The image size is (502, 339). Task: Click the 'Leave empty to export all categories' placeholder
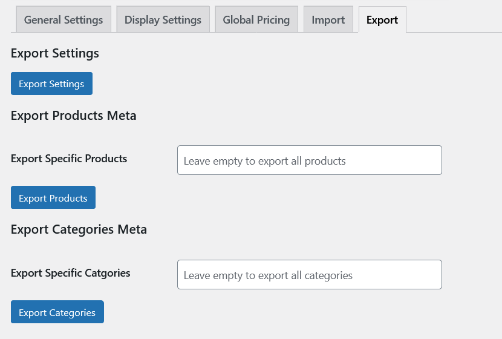[x=268, y=275]
